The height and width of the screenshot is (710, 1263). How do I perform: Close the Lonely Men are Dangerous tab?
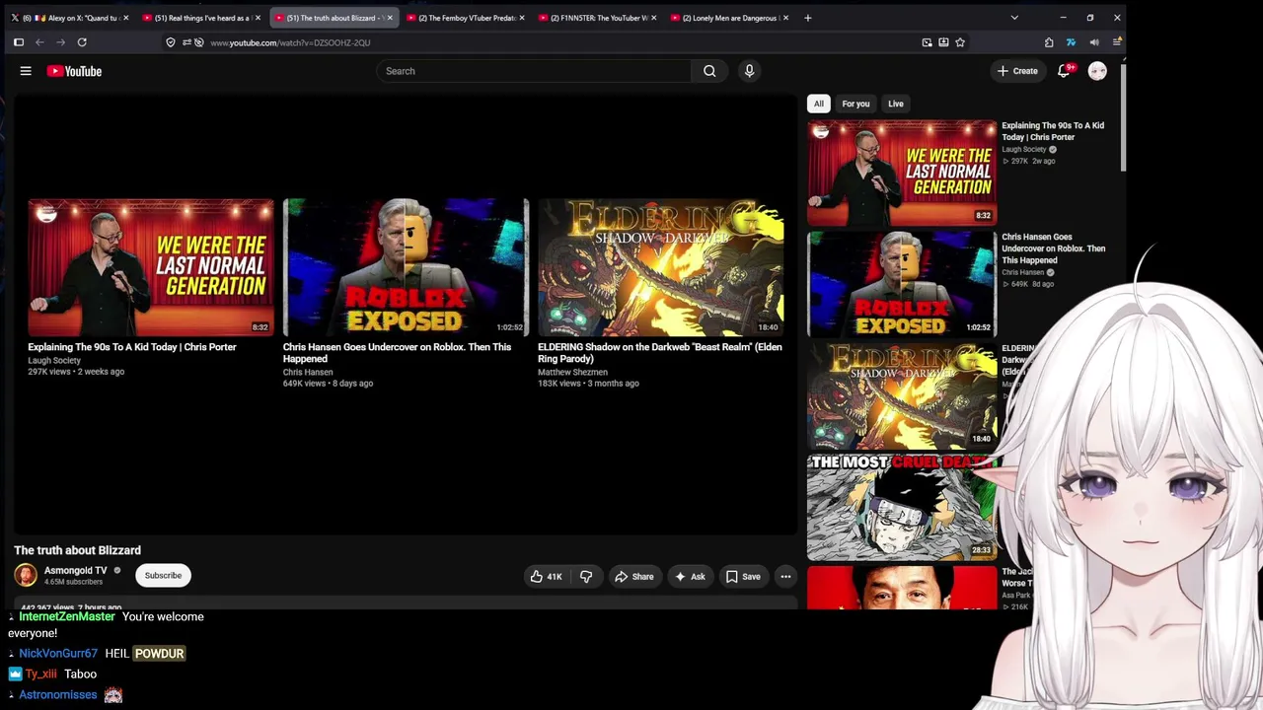point(785,18)
